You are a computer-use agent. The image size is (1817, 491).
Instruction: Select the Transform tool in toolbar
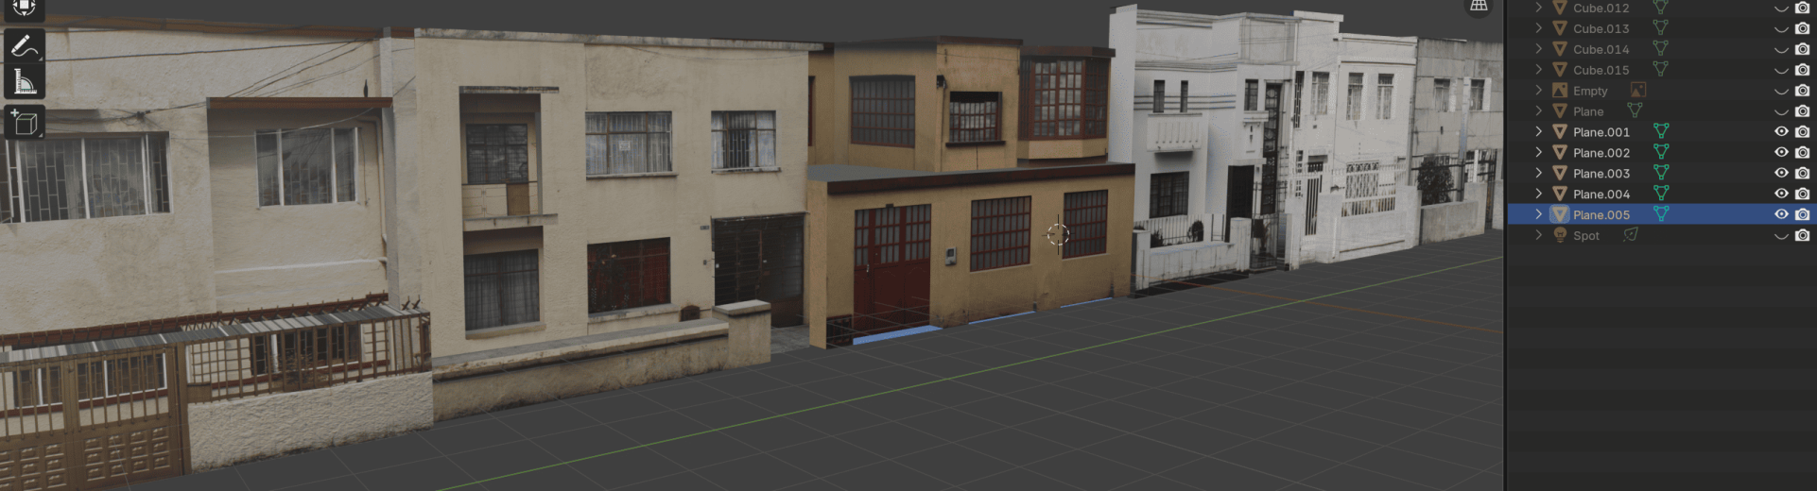[x=24, y=8]
